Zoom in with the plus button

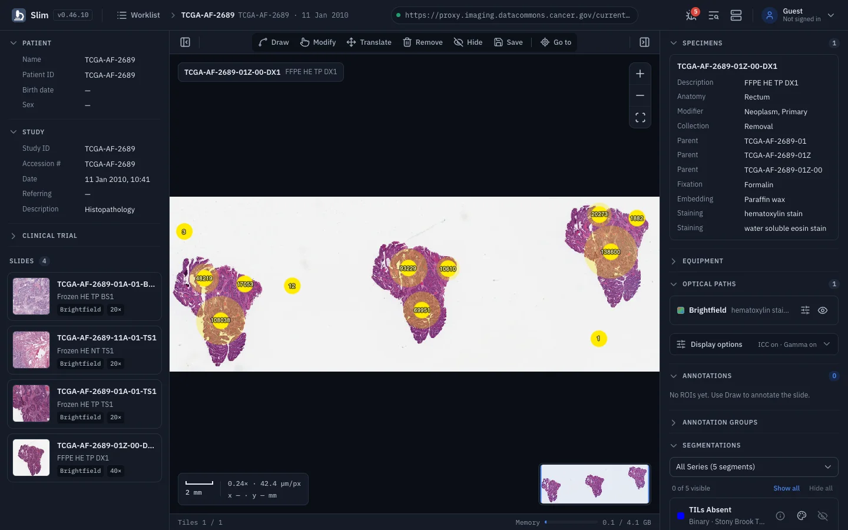click(x=640, y=74)
